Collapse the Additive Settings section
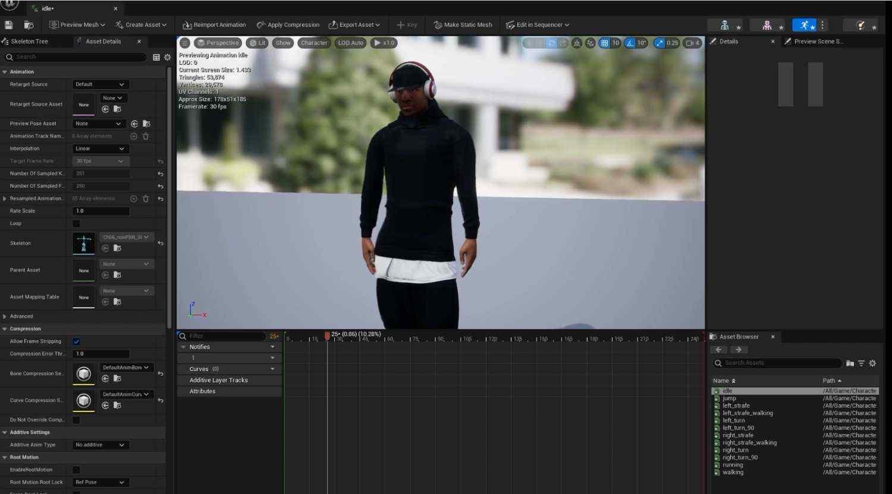Screen dimensions: 892x494 coord(5,432)
